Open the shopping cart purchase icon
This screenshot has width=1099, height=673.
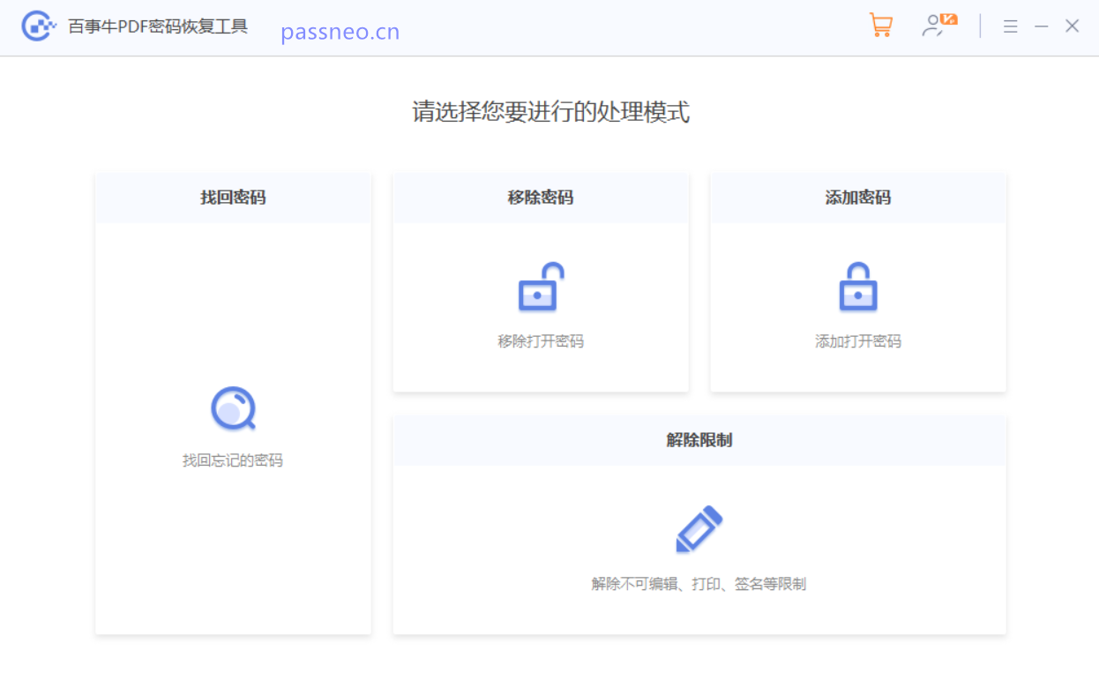pos(880,26)
